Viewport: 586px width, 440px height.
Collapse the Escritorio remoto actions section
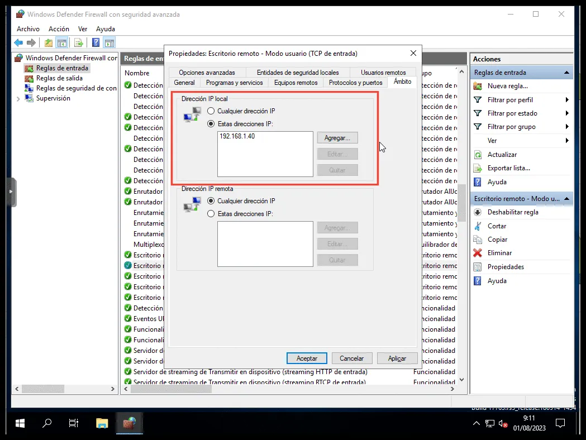tap(566, 199)
